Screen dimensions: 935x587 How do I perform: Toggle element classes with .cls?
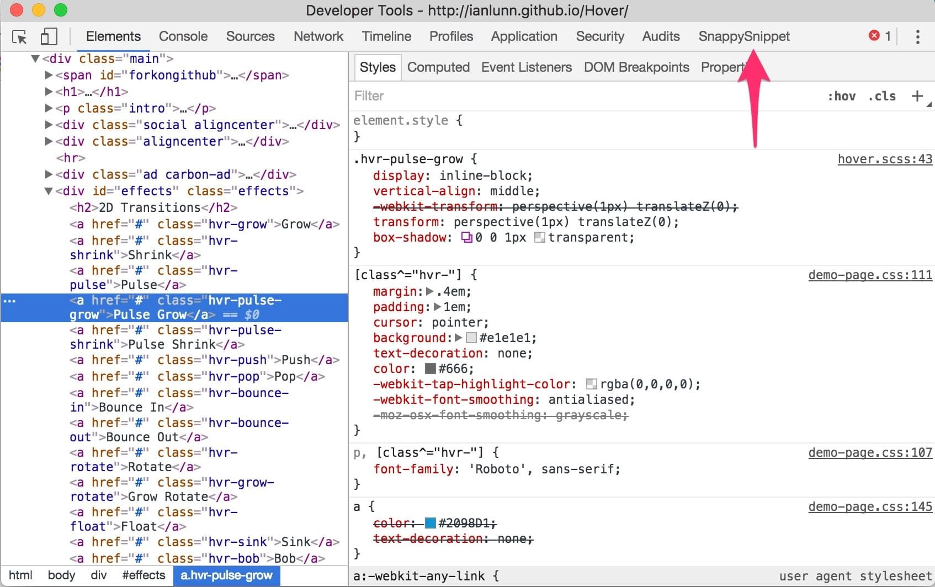point(881,95)
